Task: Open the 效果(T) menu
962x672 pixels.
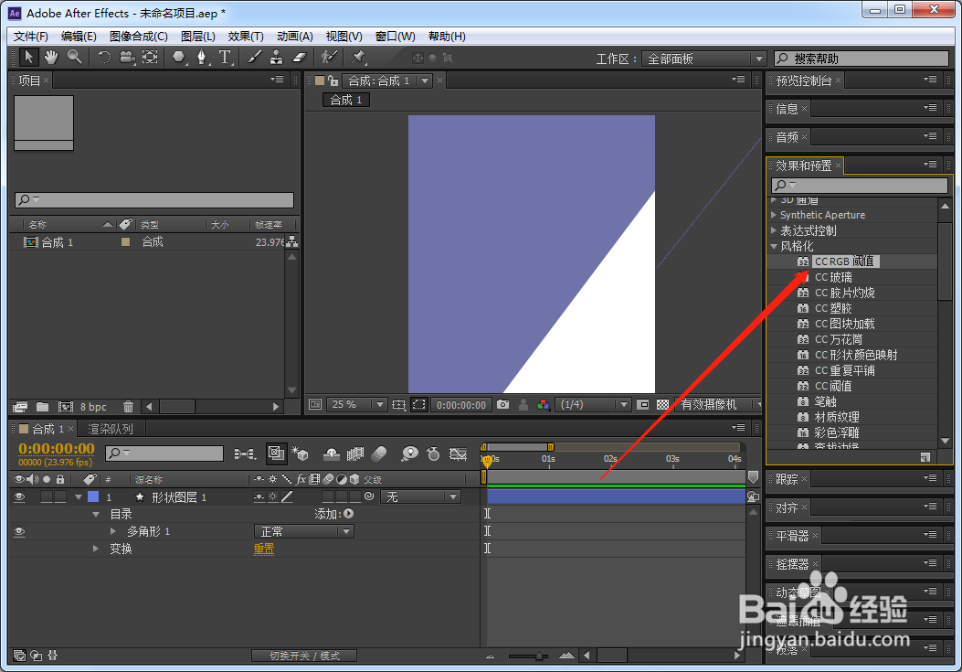Action: click(x=246, y=37)
